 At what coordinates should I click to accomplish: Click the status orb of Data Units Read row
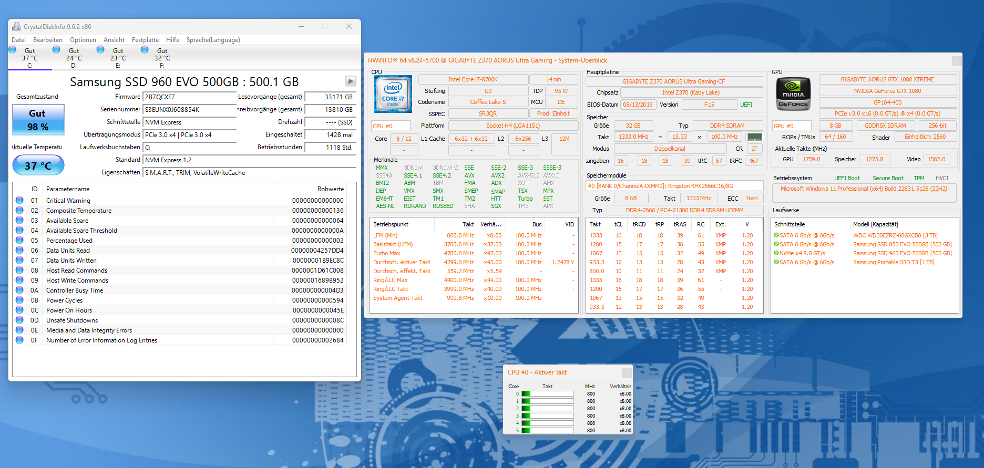pos(19,250)
